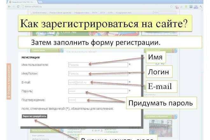Screen dimensions: 210x140
Task: Open the ЕГЭ menu item
Action: click(102, 13)
